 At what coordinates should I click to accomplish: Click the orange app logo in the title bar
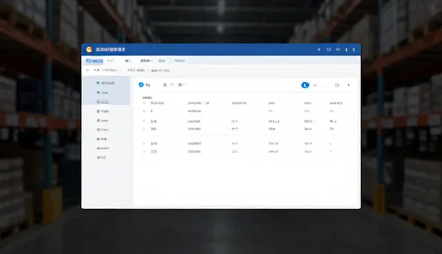pos(89,50)
